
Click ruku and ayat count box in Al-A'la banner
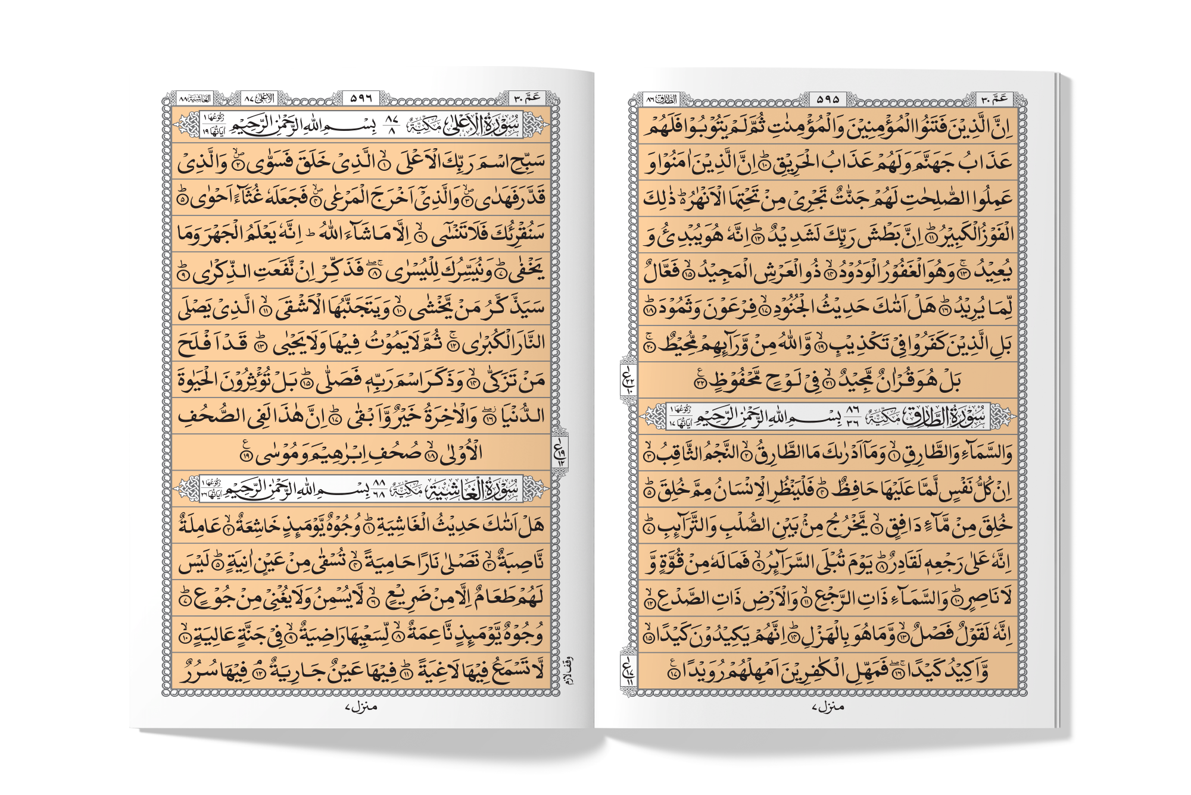tap(213, 125)
